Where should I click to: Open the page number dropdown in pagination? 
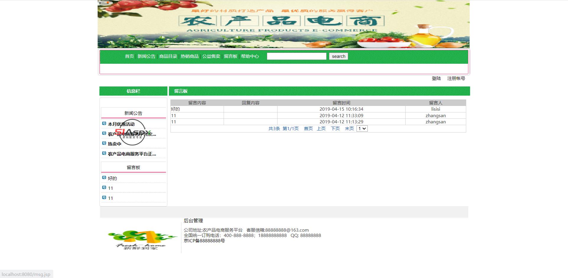coord(362,129)
